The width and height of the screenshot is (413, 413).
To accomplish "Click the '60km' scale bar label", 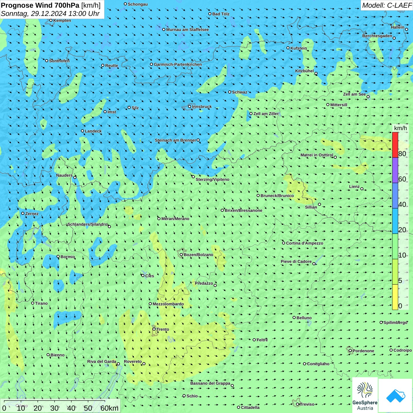I will 109,408.
